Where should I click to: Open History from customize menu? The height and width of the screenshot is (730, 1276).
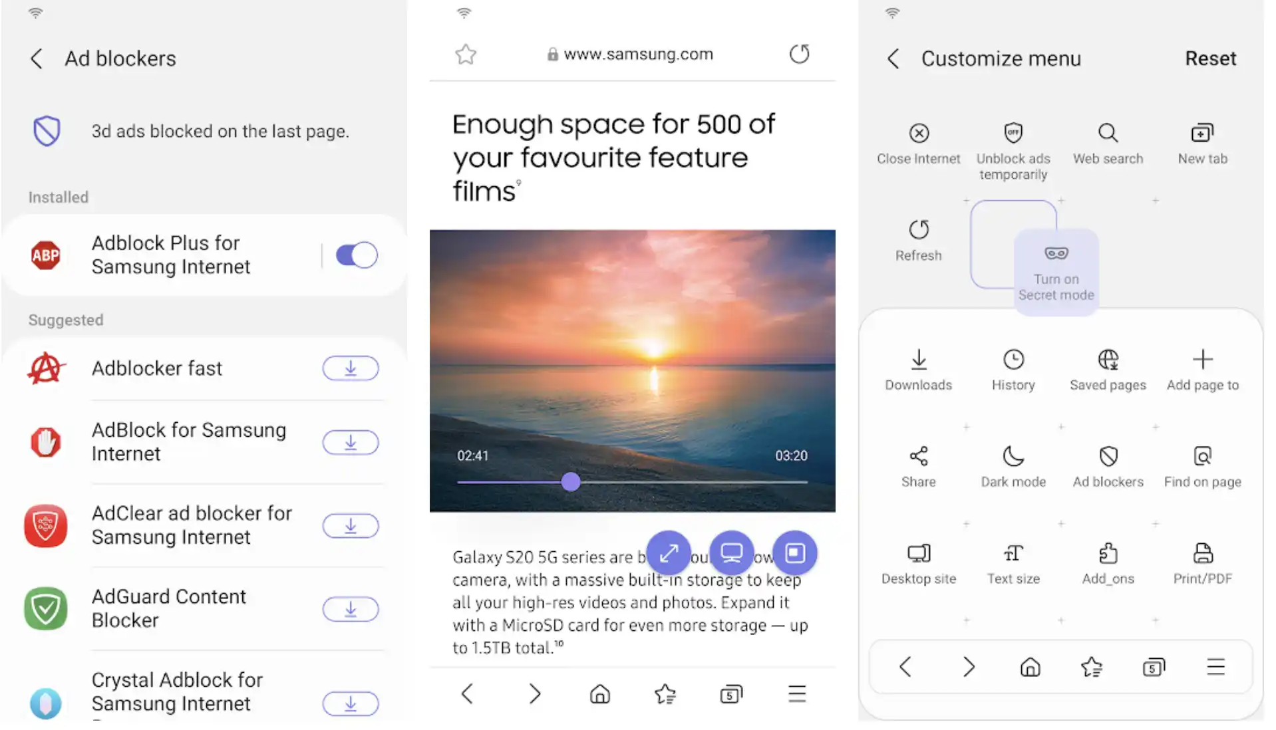pyautogui.click(x=1013, y=370)
